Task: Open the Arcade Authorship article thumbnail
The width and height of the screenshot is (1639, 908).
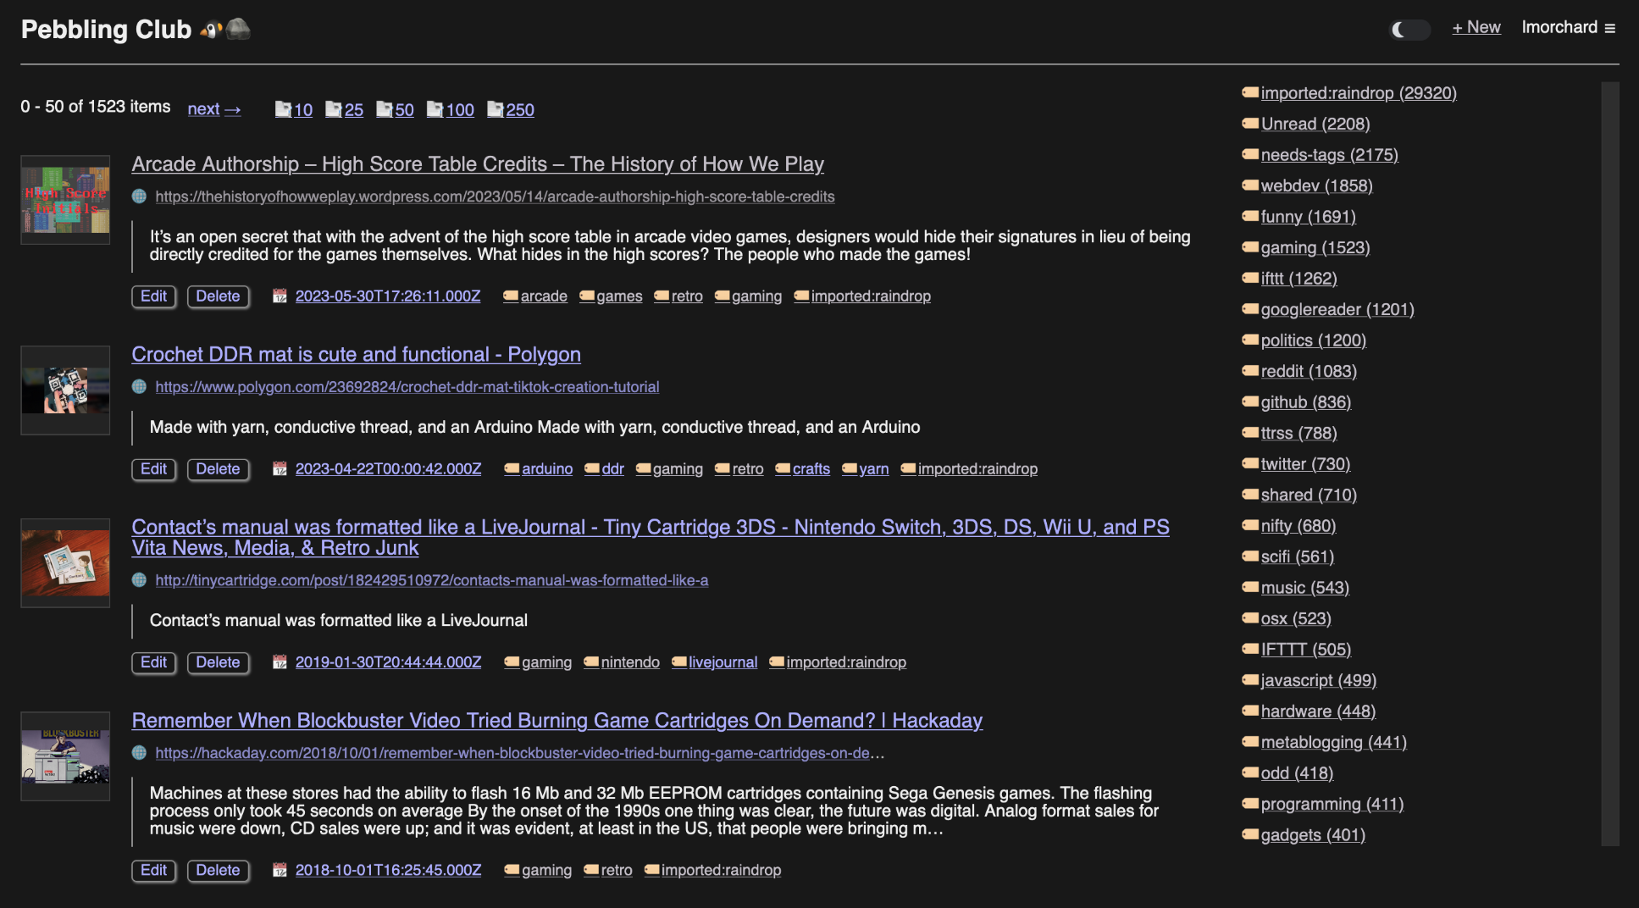Action: click(x=65, y=200)
